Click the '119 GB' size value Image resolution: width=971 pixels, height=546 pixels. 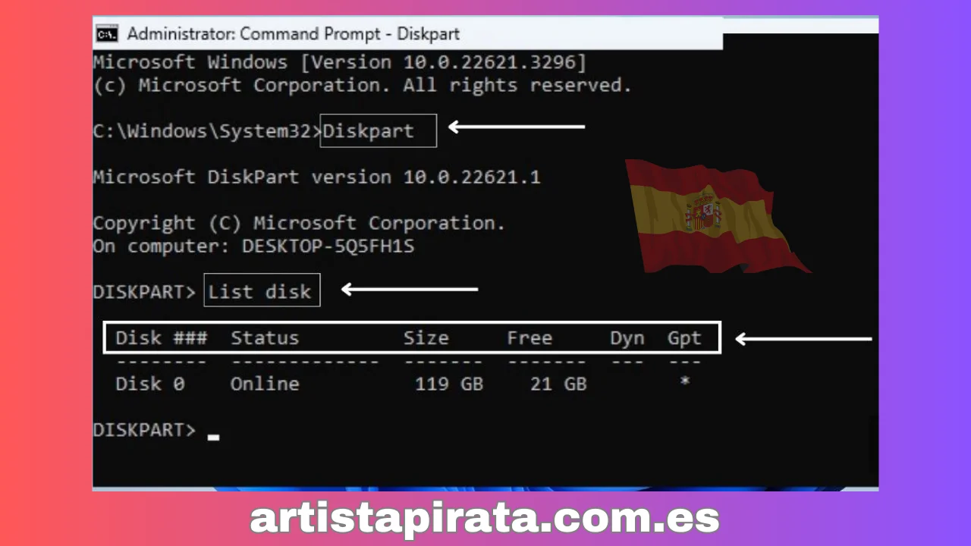[x=448, y=384]
